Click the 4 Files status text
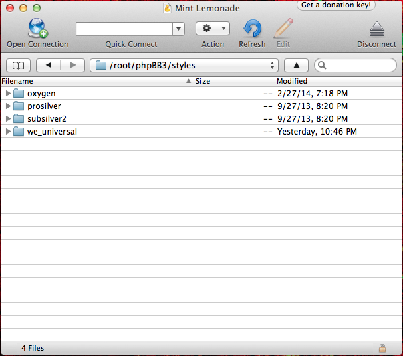Viewport: 403px width, 356px height. (33, 348)
